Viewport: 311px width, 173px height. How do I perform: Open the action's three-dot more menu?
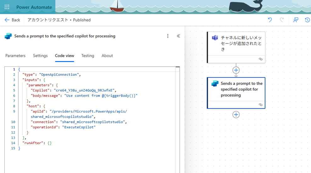(168, 36)
